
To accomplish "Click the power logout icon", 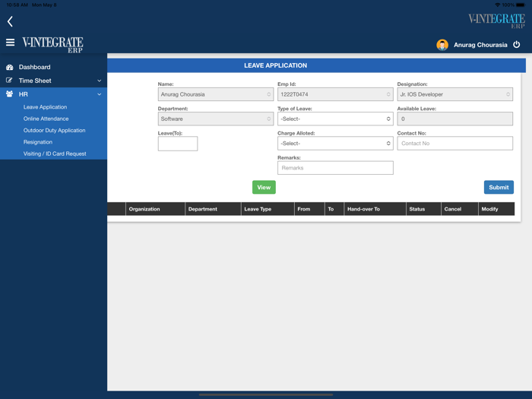I will 516,44.
